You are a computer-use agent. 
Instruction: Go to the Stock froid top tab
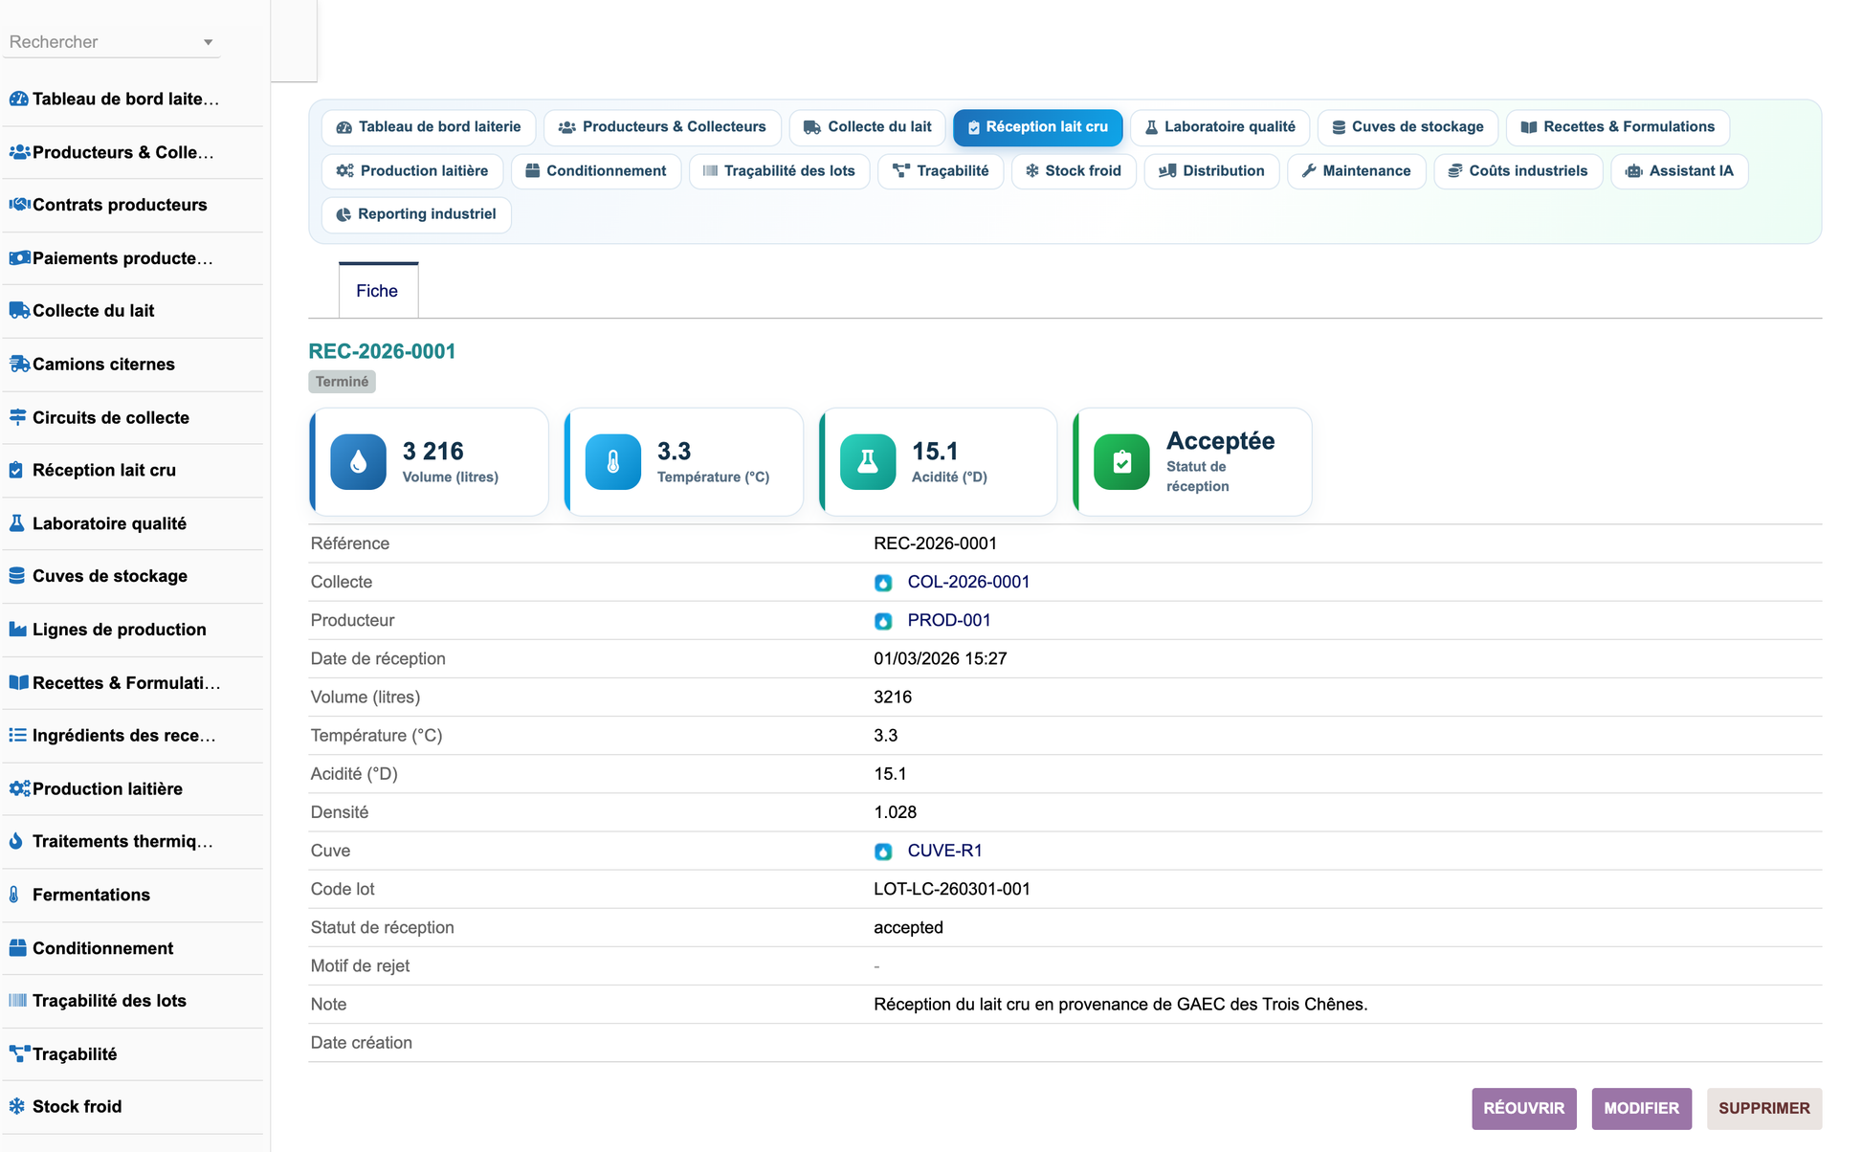1074,171
